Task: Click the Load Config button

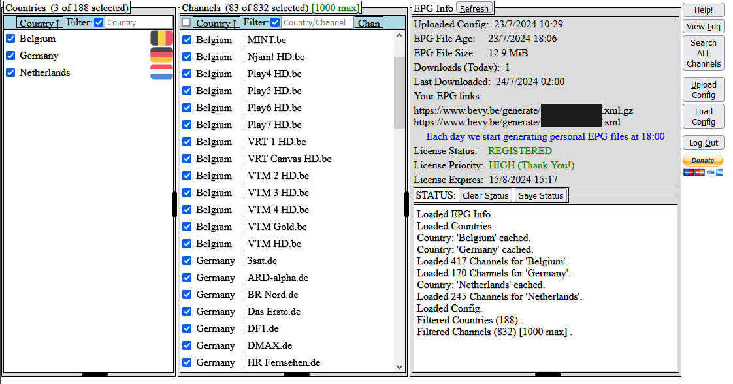Action: pyautogui.click(x=704, y=116)
